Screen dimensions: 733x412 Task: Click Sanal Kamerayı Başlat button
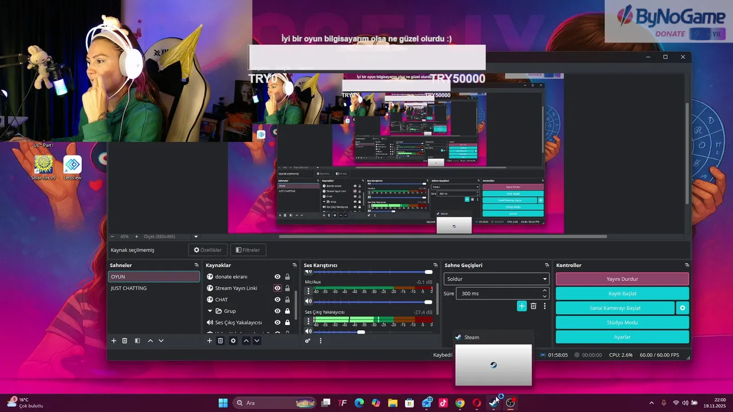tap(615, 308)
